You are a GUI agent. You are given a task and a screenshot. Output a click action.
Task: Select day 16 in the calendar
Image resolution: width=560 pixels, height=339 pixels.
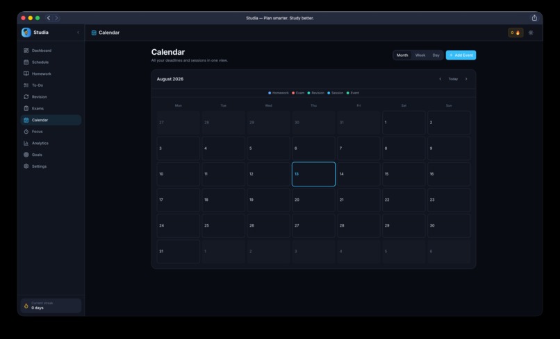(449, 174)
